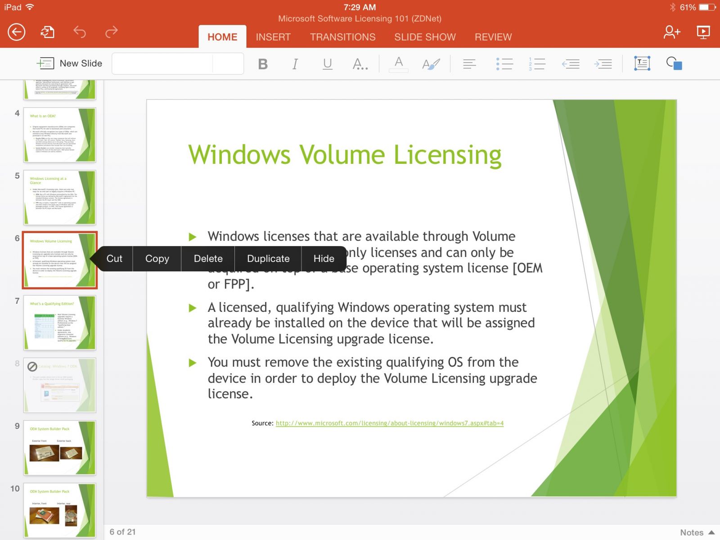Screen dimensions: 720x540
Task: Tap the back arrow button
Action: [17, 32]
